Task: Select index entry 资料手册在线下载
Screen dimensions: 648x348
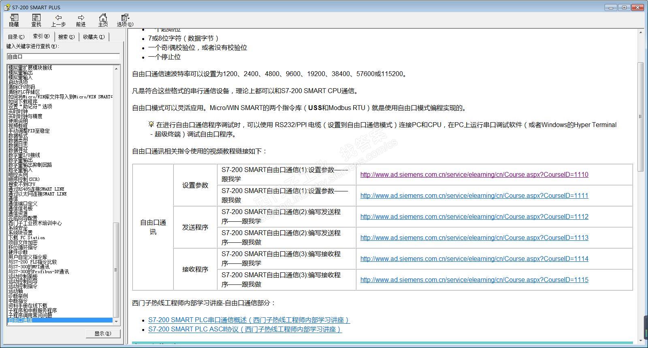Action: (28, 306)
